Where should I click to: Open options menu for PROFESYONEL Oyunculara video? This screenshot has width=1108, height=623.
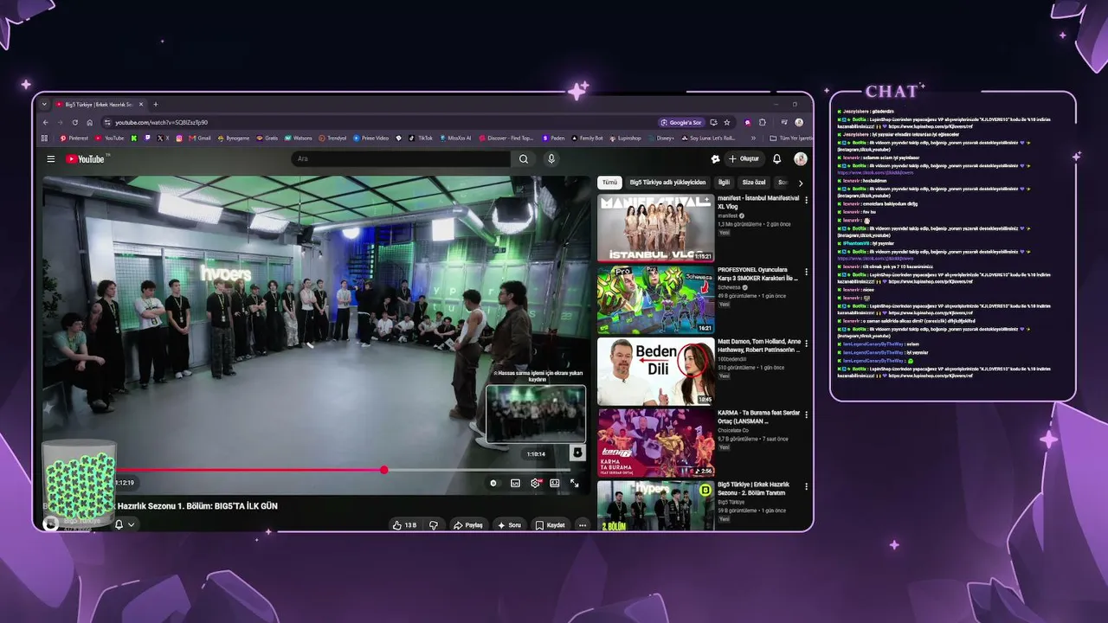[x=807, y=272]
